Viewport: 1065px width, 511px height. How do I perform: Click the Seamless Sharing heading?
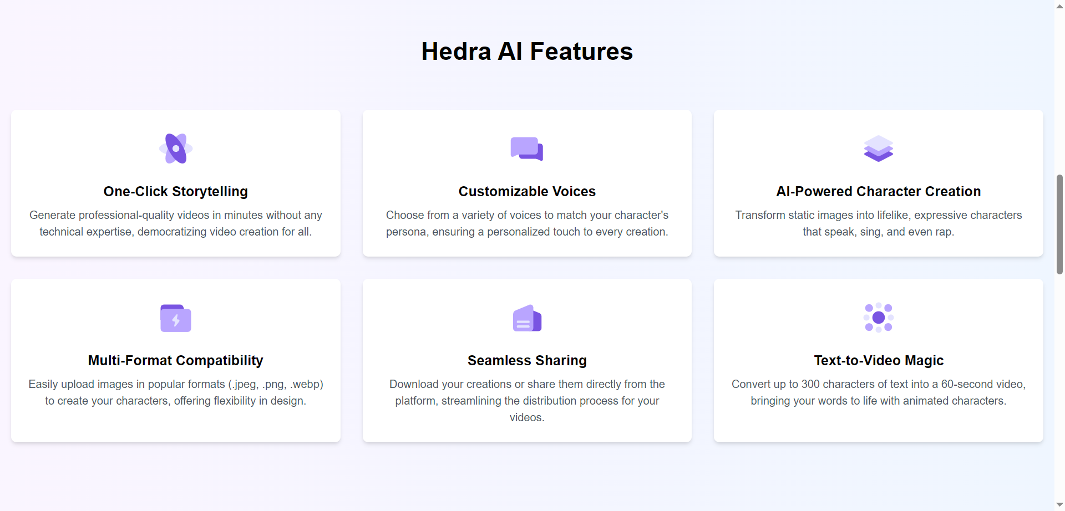(x=527, y=360)
